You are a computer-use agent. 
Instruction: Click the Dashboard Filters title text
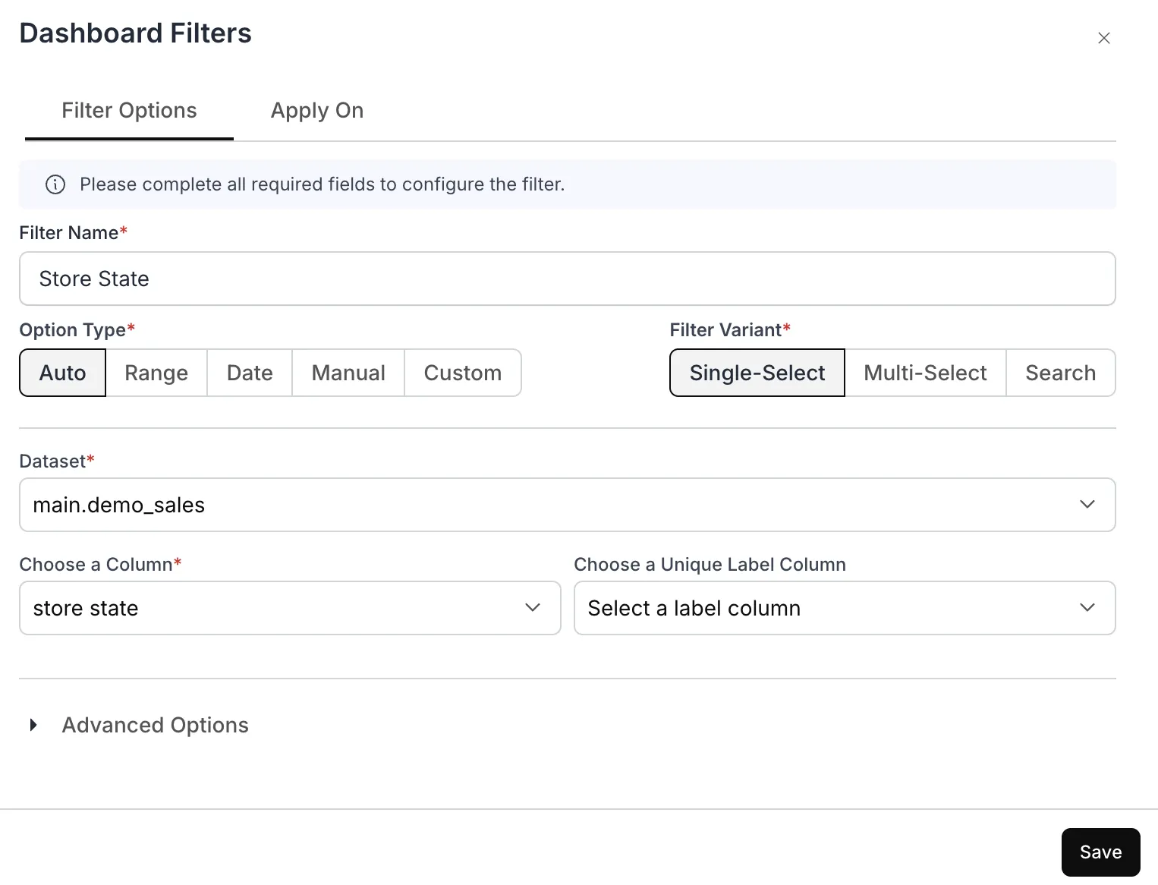coord(135,33)
